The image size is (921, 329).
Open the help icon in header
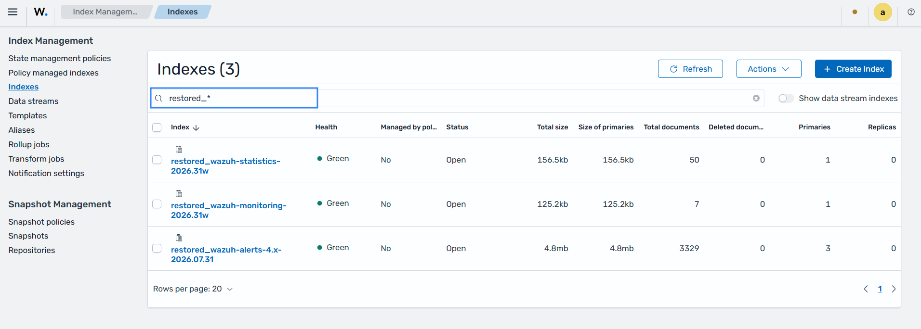point(911,12)
